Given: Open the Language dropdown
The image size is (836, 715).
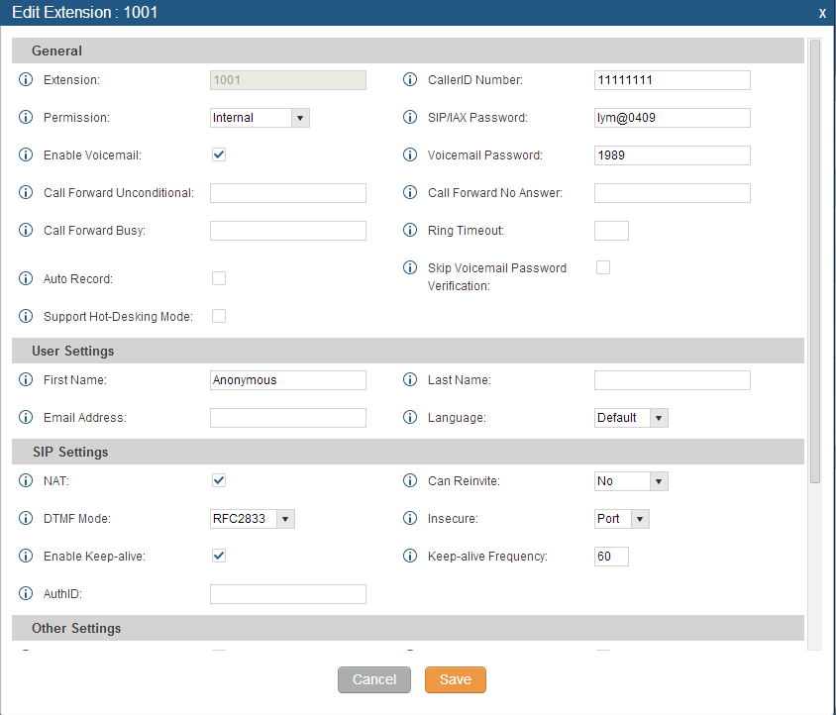Looking at the screenshot, I should [631, 418].
